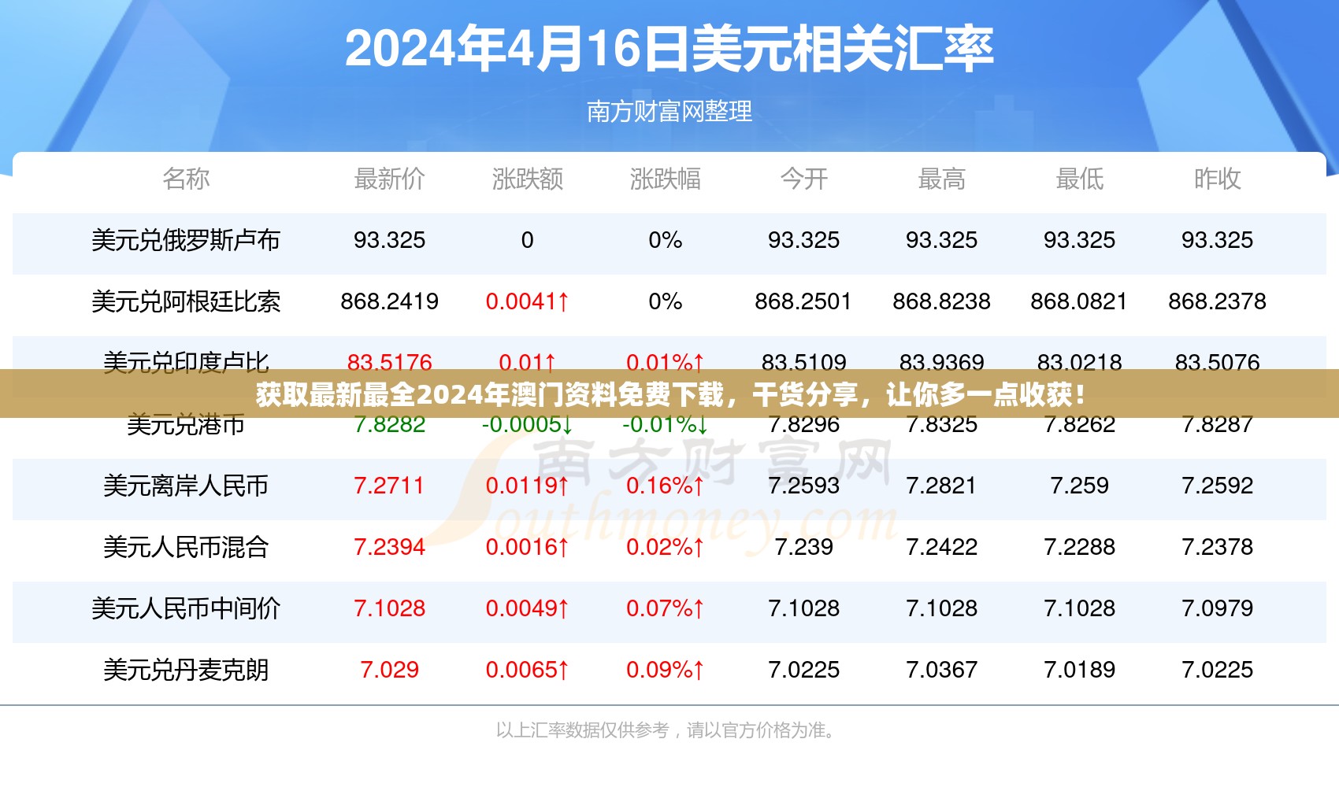Viewport: 1339px width, 787px height.
Task: Select the row name 美元人民币混合
Action: tap(186, 547)
